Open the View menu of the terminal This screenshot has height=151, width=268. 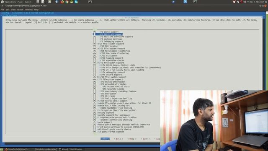(x=13, y=10)
